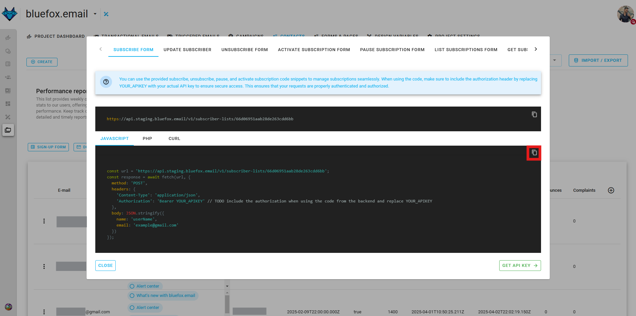Switch to Subscribe Form tab
636x316 pixels.
tap(133, 50)
